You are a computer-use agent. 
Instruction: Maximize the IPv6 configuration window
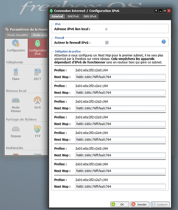(x=165, y=11)
